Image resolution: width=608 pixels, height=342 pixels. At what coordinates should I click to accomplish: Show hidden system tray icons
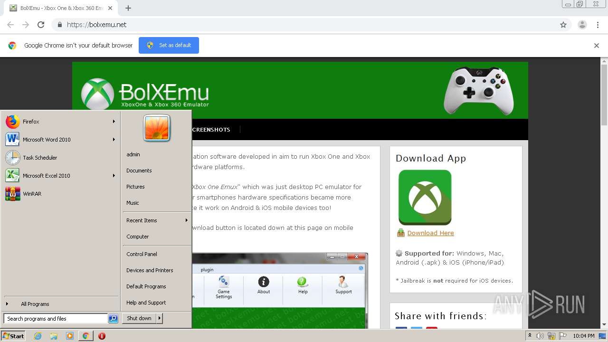point(530,336)
